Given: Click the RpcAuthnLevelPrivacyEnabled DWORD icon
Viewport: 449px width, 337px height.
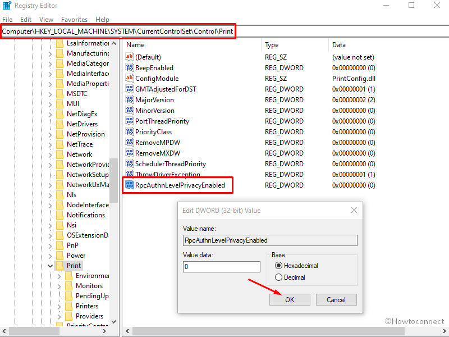Looking at the screenshot, I should tap(130, 185).
